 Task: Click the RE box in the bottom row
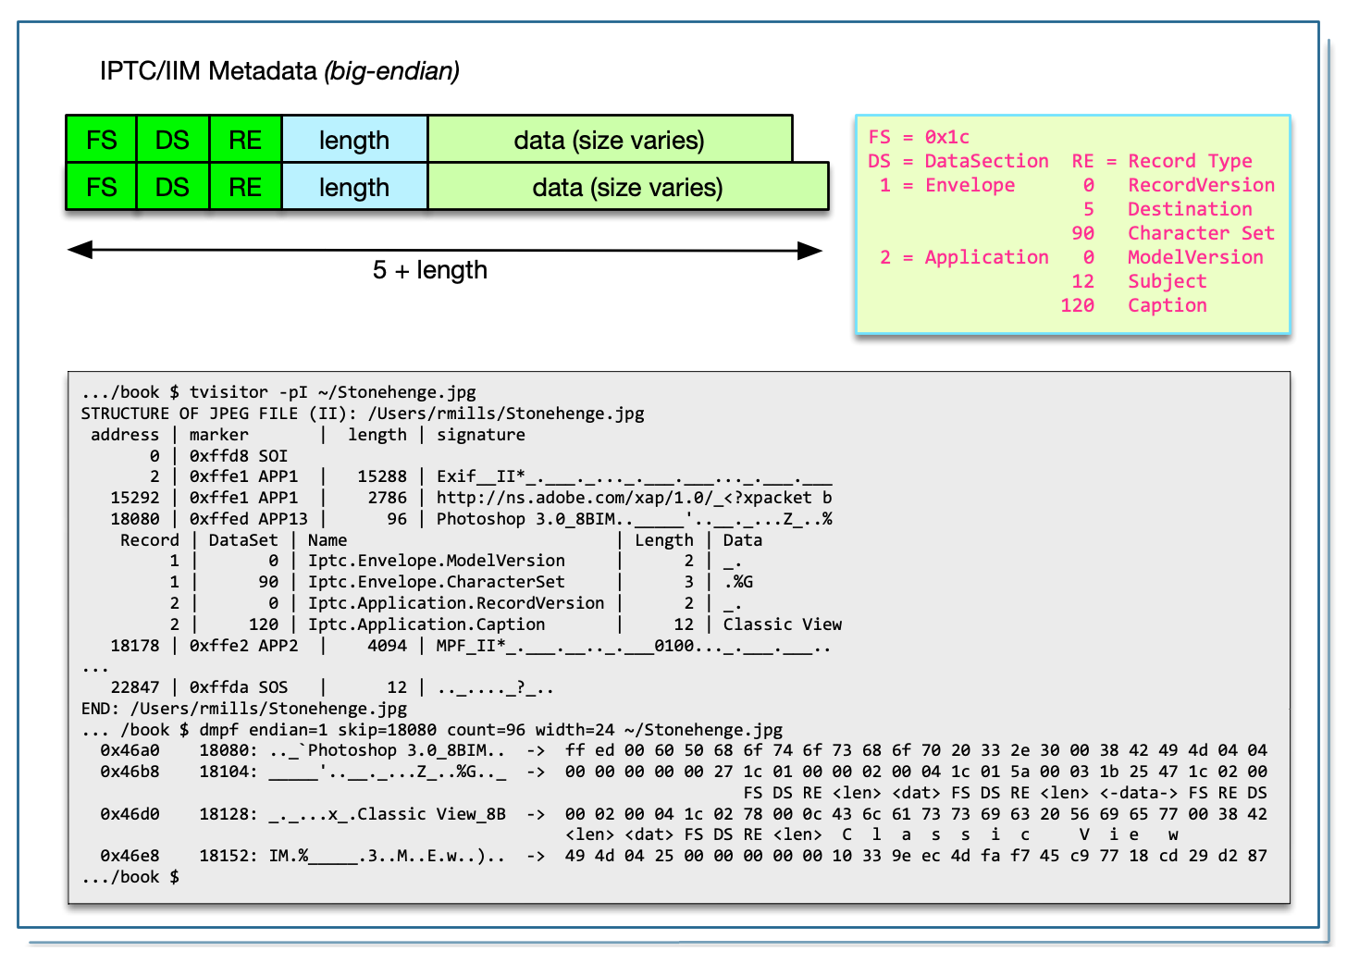coord(245,187)
